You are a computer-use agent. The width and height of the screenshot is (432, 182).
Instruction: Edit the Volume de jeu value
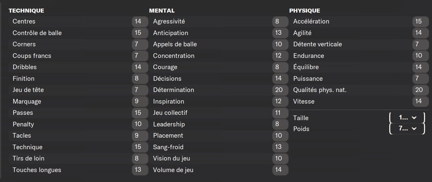click(280, 170)
